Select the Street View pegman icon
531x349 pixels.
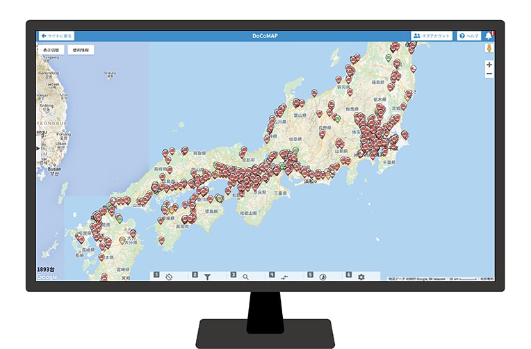(x=489, y=49)
